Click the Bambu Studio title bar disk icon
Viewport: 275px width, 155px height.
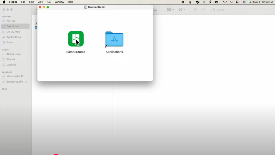click(86, 7)
